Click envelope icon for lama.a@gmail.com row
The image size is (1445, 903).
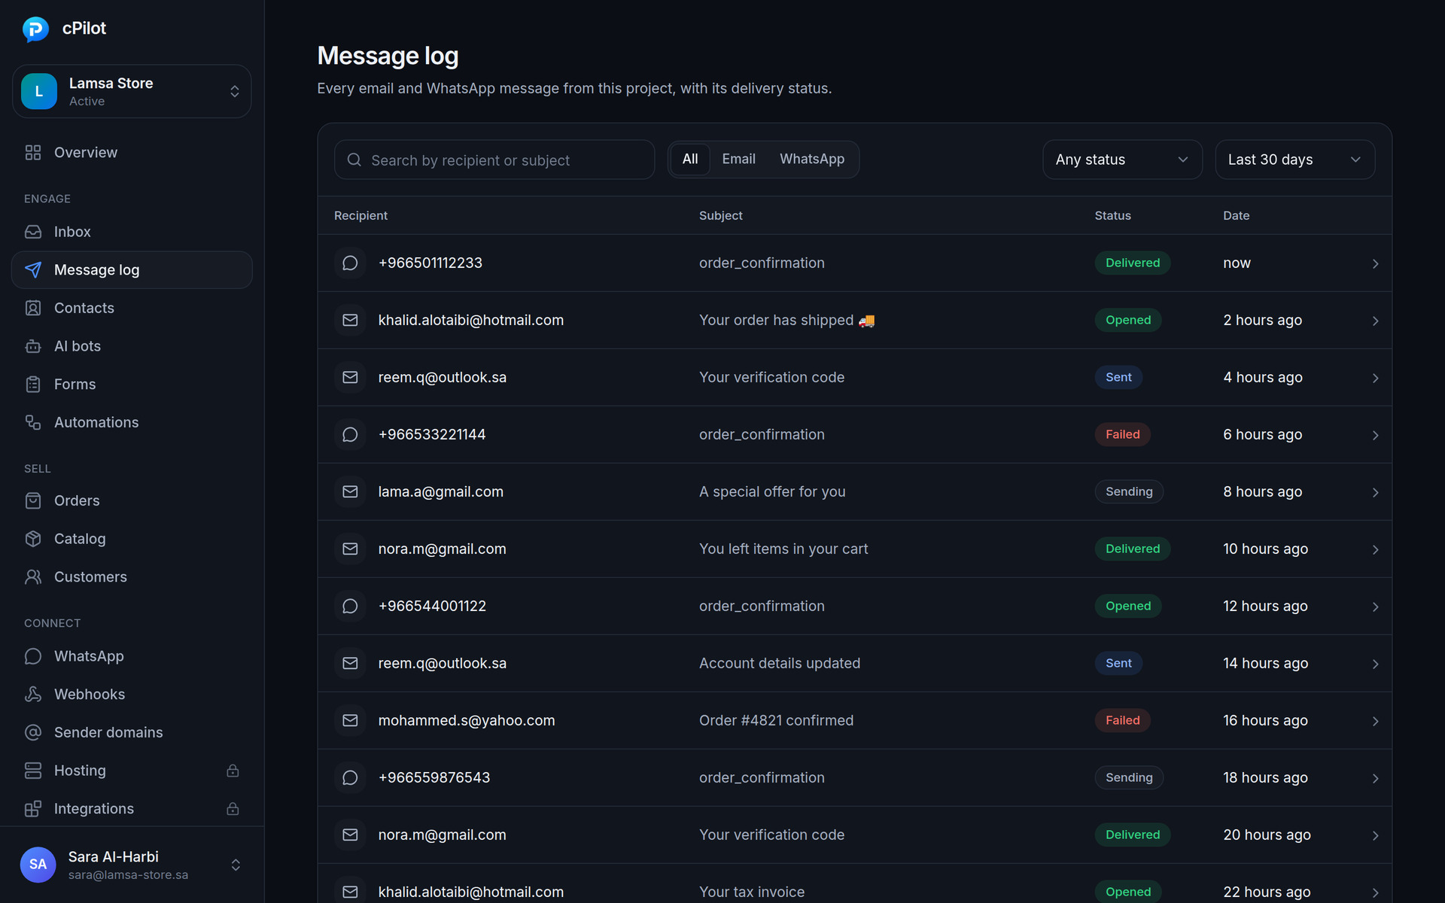350,491
